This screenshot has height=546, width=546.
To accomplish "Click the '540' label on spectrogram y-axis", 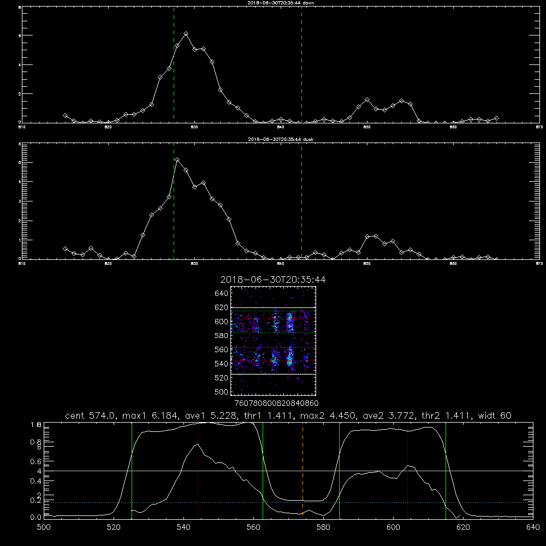I will click(222, 364).
